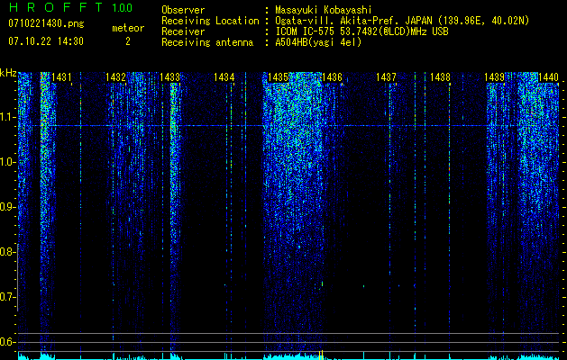The height and width of the screenshot is (360, 567).
Task: Click the kHz axis unit label
Action: 8,73
